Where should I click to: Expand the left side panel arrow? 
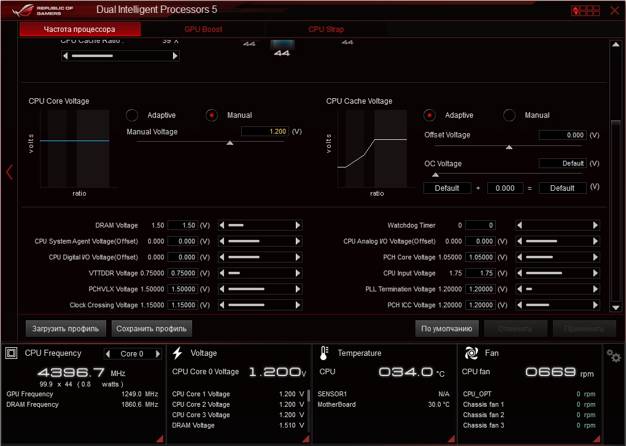9,172
